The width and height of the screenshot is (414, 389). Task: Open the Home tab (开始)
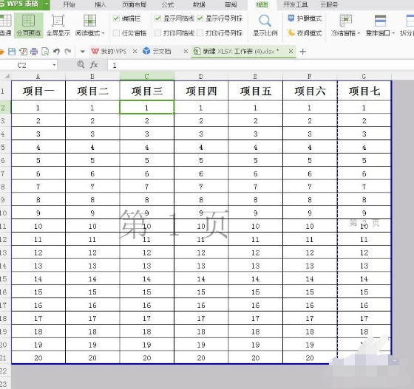coord(69,4)
